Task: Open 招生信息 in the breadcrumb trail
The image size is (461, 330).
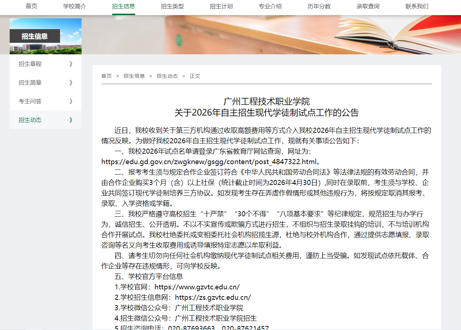Action: point(134,76)
